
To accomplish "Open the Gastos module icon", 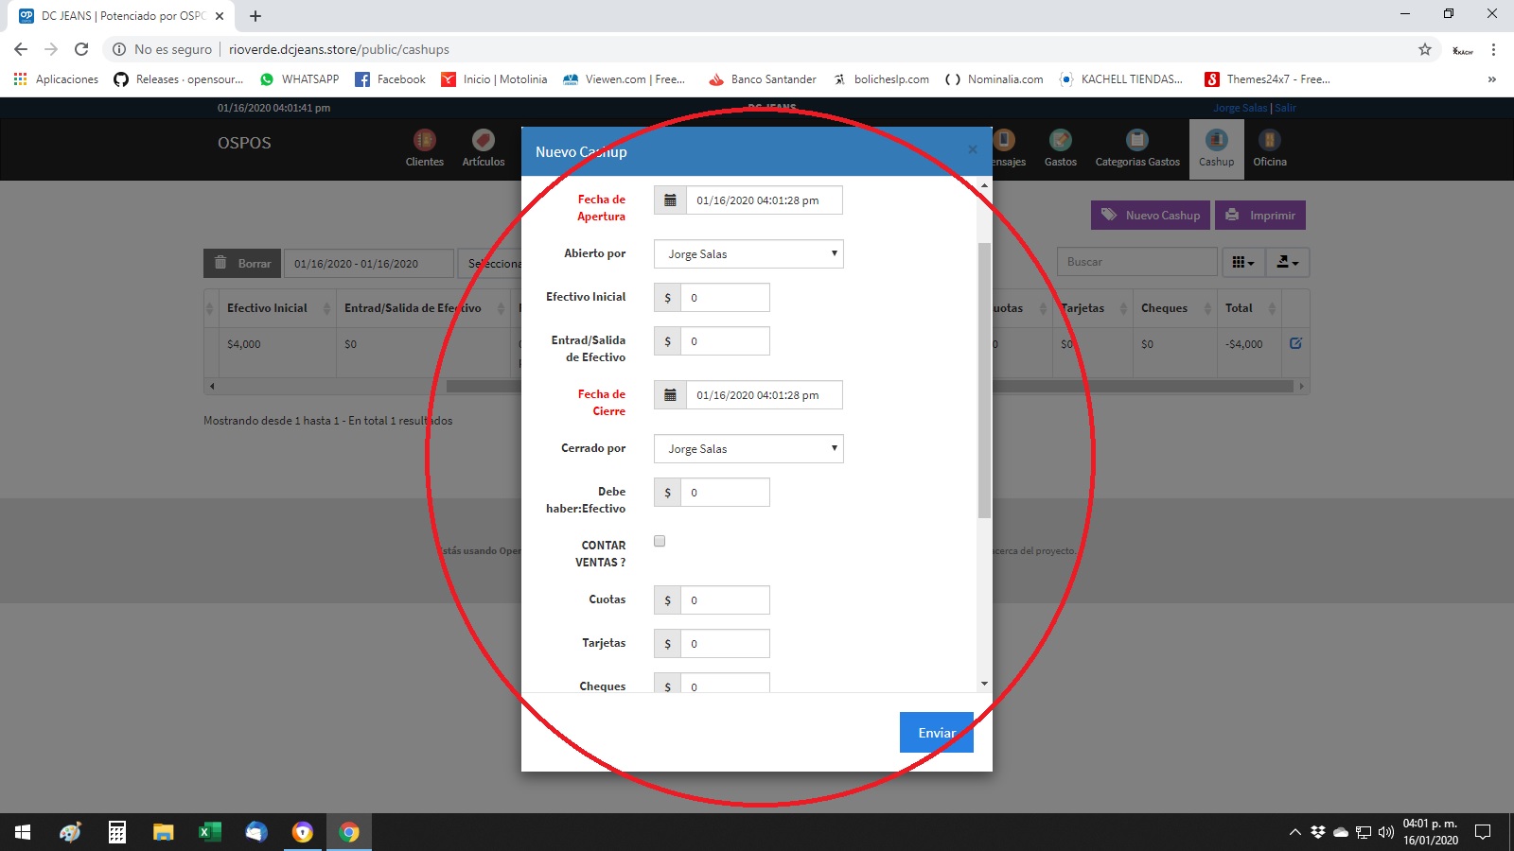I will coord(1060,147).
